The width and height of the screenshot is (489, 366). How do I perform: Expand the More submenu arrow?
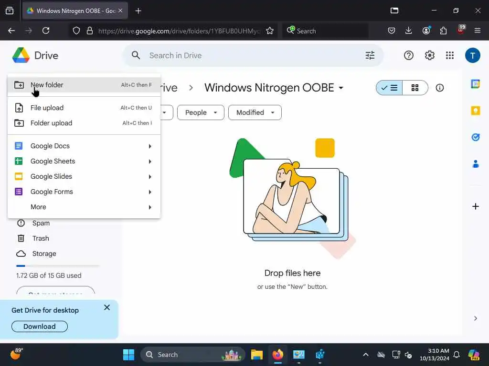(150, 207)
